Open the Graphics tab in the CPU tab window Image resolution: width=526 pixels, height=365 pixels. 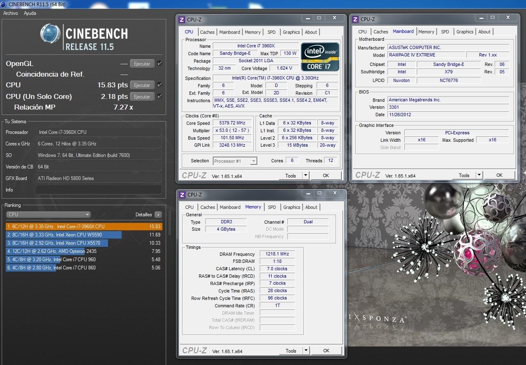click(x=291, y=32)
